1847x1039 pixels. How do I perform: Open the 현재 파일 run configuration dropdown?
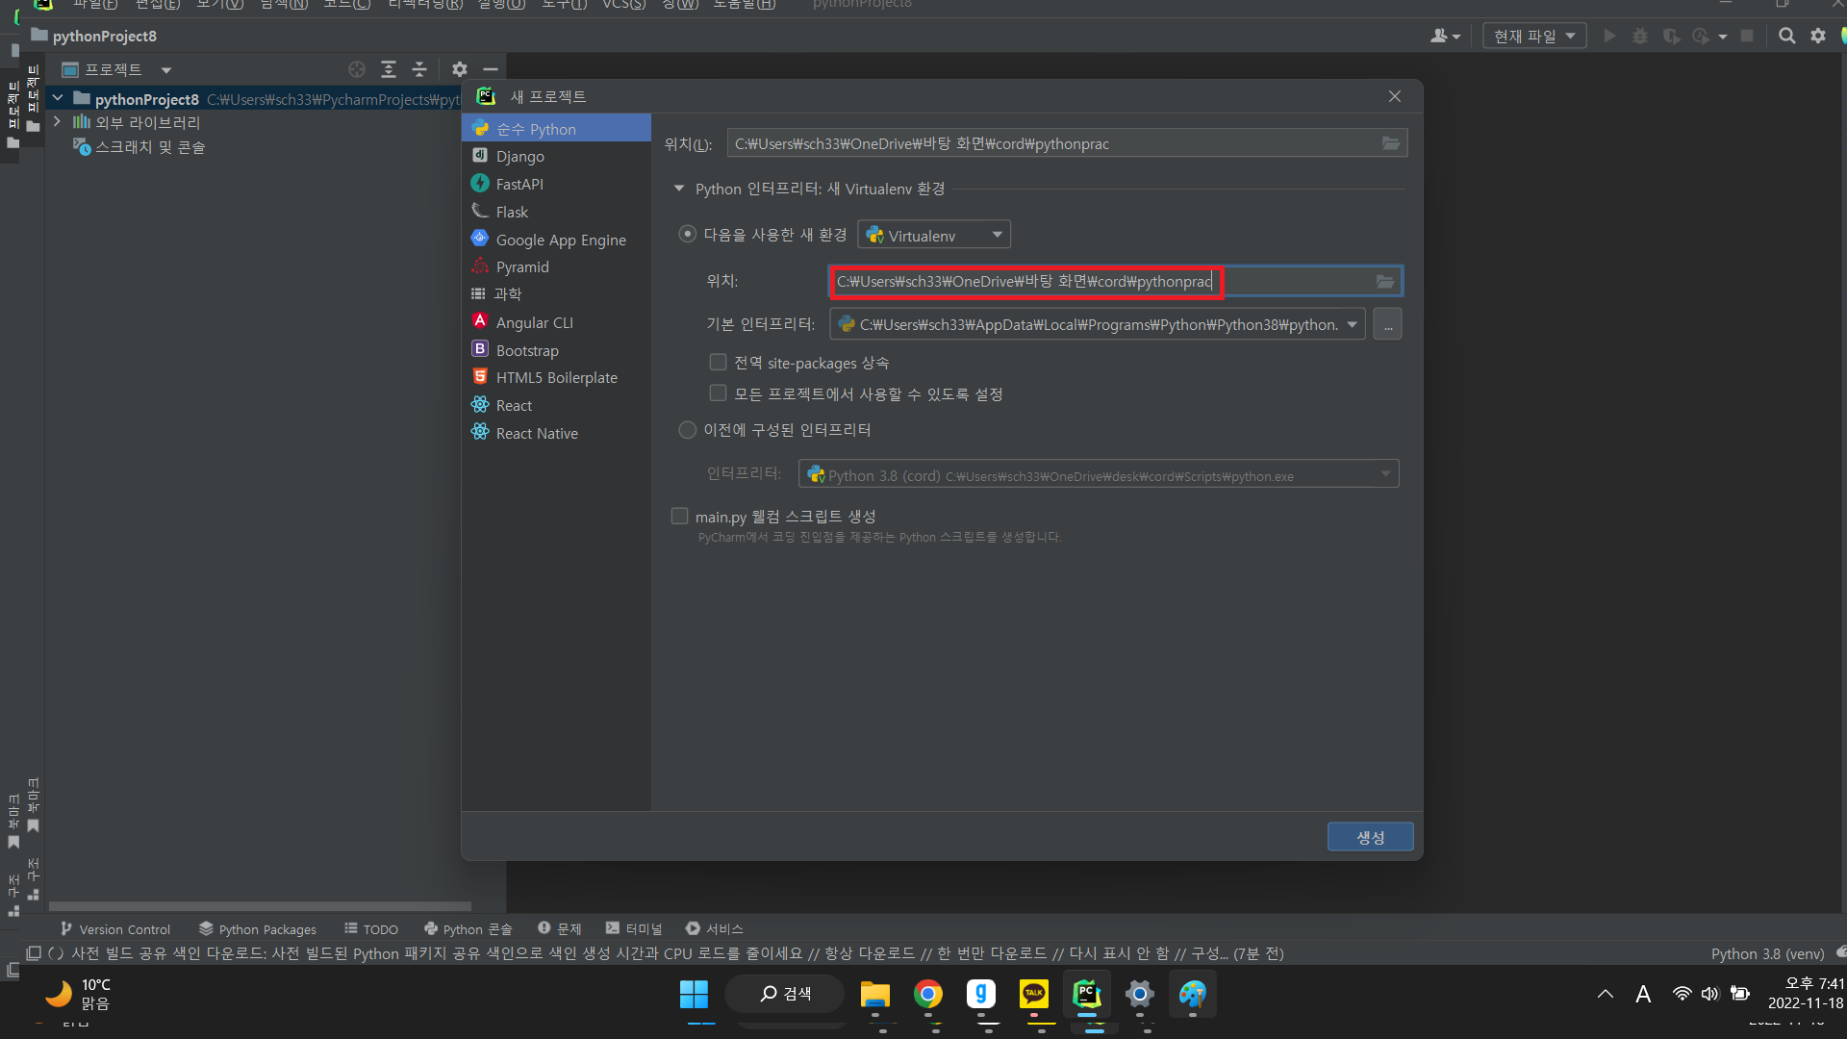[x=1534, y=36]
